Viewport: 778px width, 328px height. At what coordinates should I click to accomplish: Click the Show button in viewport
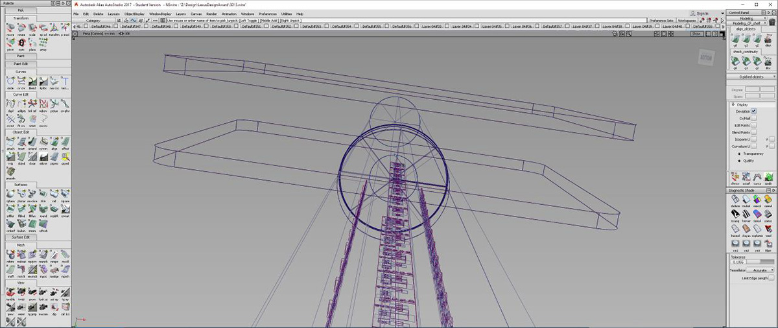696,33
